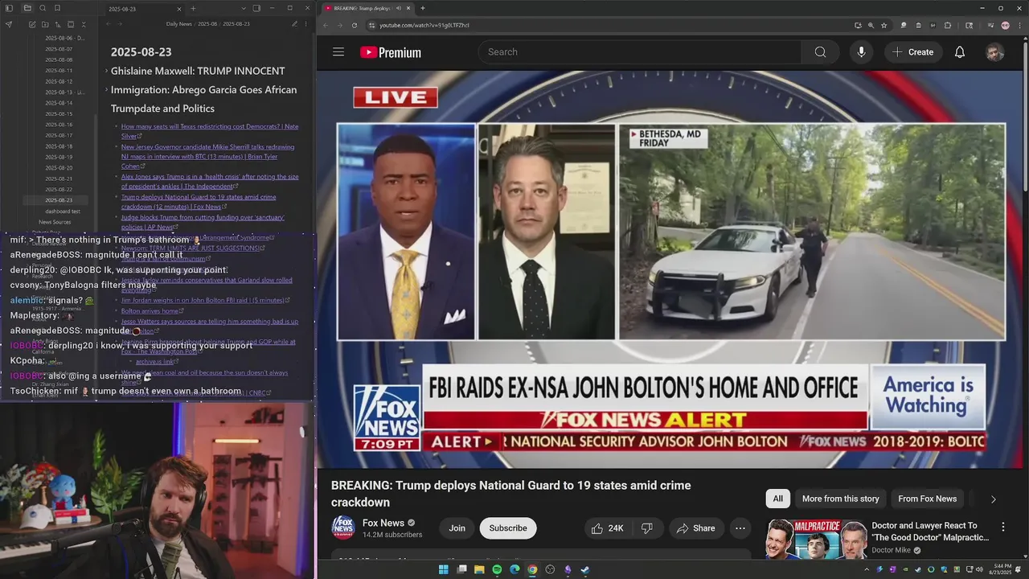Open Texas redistricting Nate Silver link

coord(210,131)
